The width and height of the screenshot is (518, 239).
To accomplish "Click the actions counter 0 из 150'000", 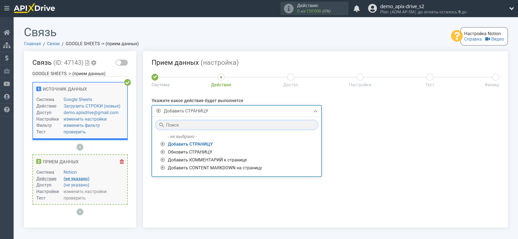I will tap(314, 11).
